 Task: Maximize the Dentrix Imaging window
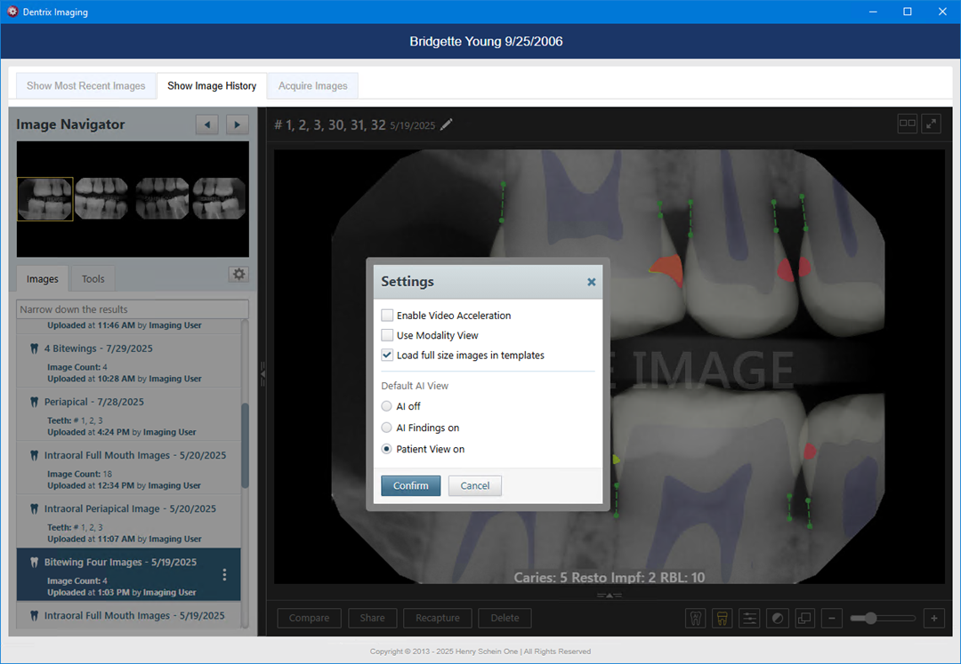pyautogui.click(x=908, y=12)
